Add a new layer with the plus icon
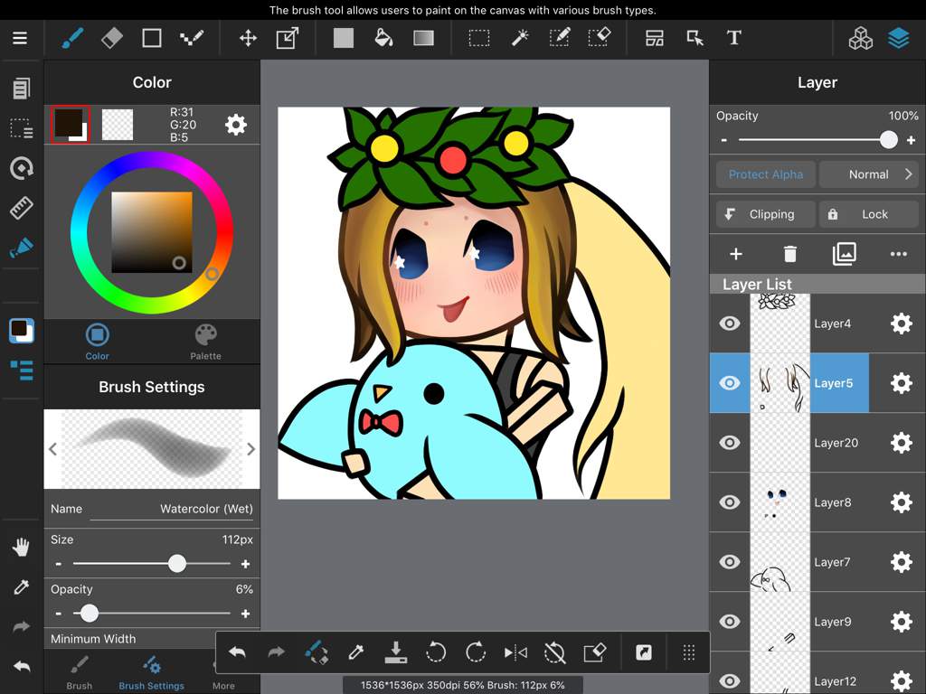Screen dimensions: 926x694 [x=736, y=254]
